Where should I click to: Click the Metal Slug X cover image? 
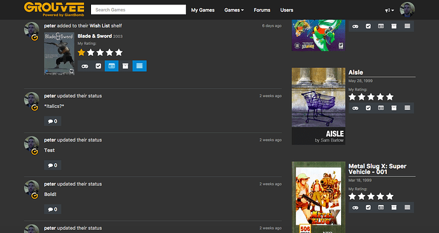click(x=318, y=197)
